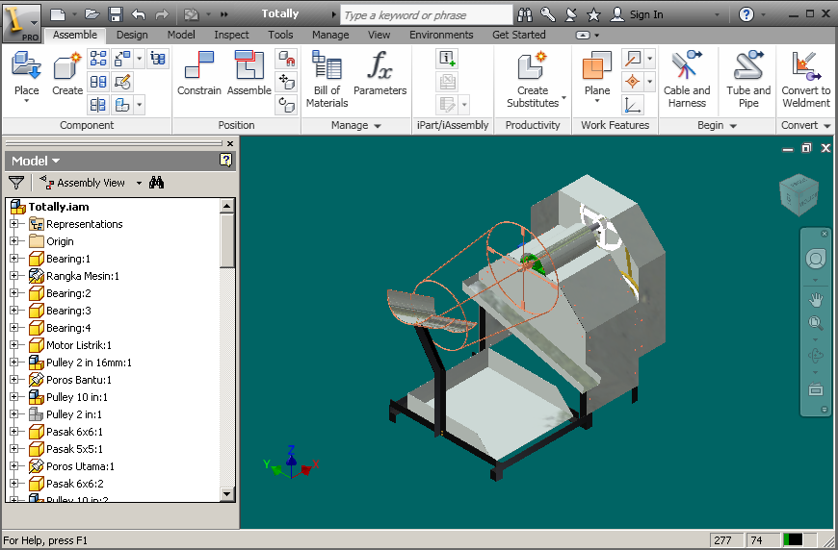
Task: Switch to the Design tab
Action: 132,35
